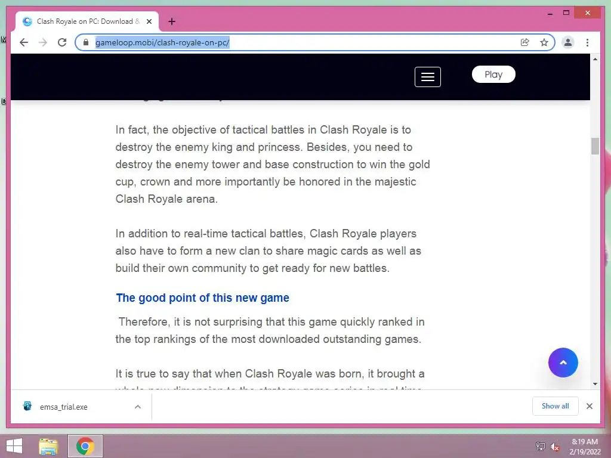Click the page scrollbar thumb
Viewport: 611px width, 458px height.
595,146
